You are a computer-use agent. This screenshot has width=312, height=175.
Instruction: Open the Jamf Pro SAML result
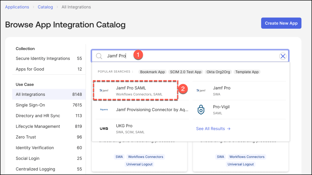click(131, 88)
